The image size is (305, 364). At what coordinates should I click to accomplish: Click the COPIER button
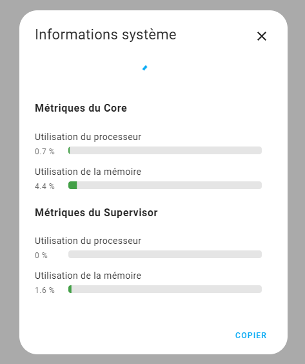tap(251, 335)
